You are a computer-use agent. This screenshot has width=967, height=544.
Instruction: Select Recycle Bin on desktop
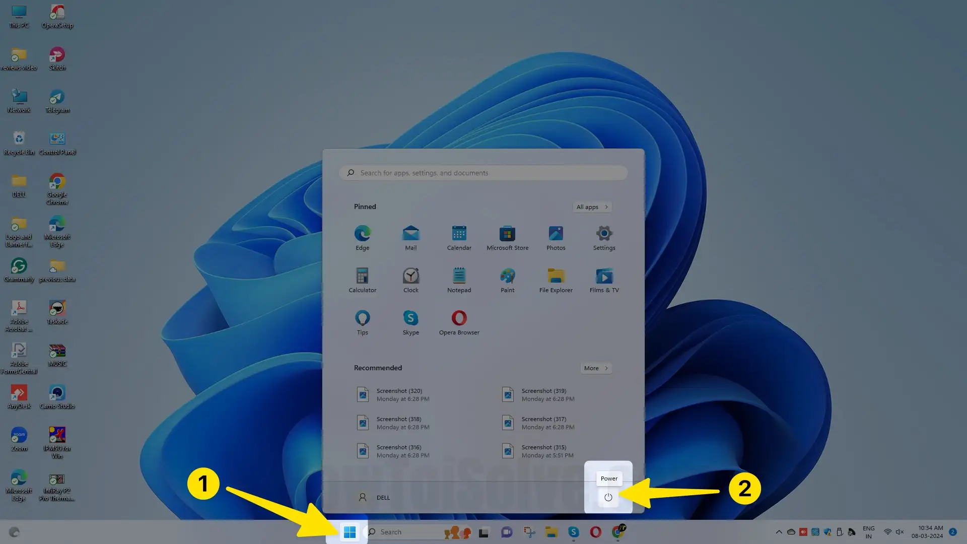(x=19, y=144)
